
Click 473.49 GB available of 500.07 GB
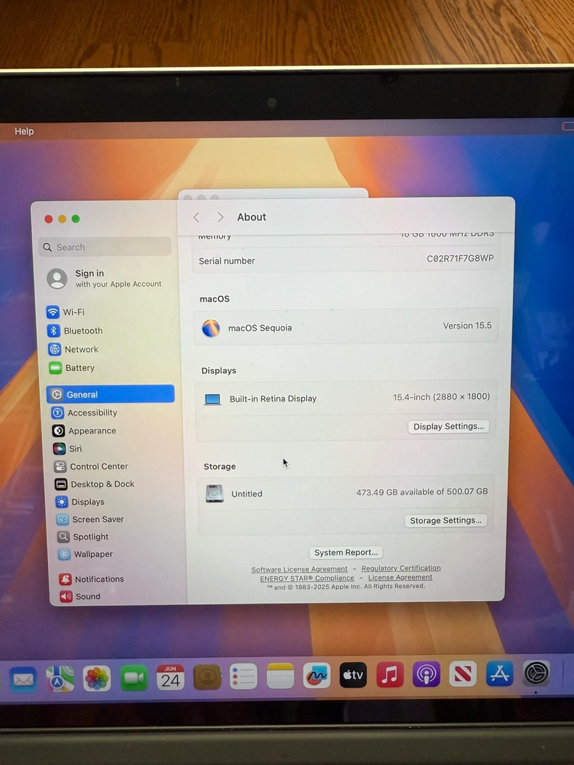tap(422, 492)
